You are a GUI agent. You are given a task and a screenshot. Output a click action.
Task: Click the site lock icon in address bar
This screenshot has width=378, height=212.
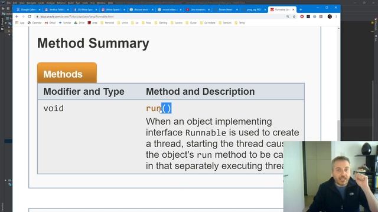click(37, 16)
